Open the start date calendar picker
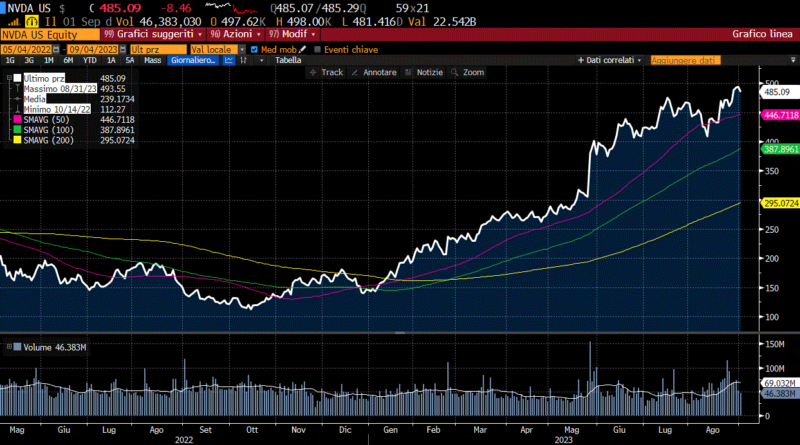Screen dimensions: 800x445 click(x=57, y=50)
